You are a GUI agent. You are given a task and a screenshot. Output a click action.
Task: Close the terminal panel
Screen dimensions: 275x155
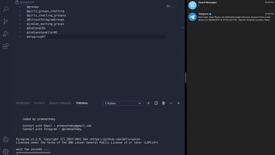179,103
